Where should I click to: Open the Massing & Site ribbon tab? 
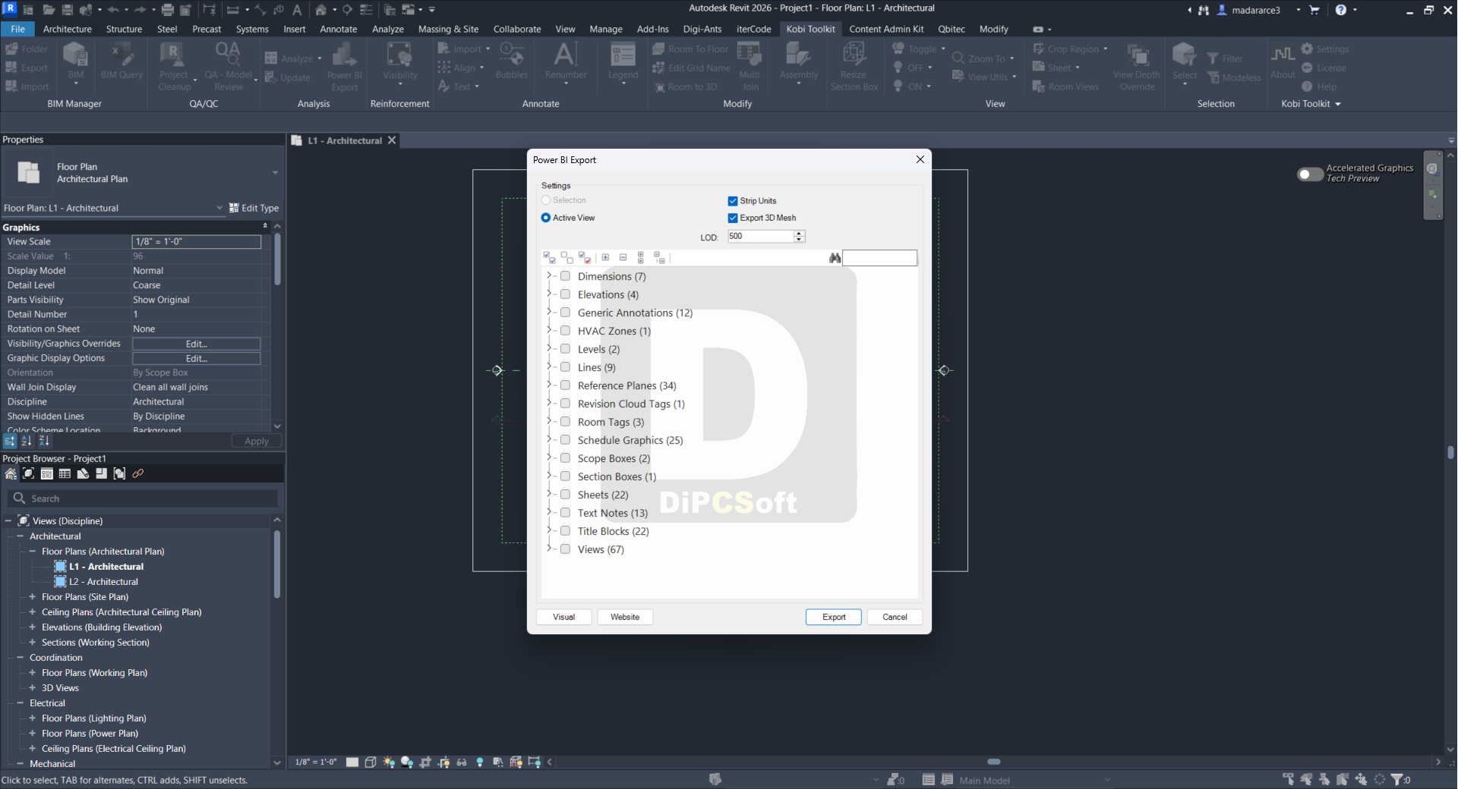coord(448,29)
